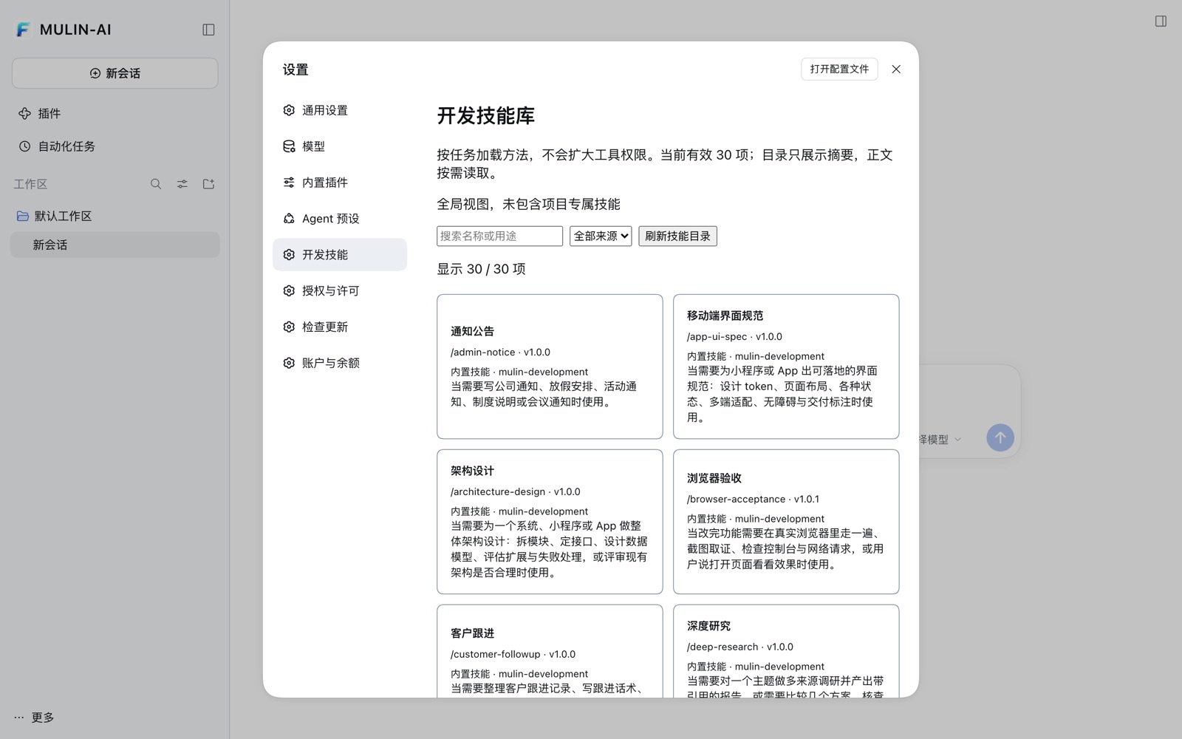Screen dimensions: 1182x739
Task: Select the 默认工作区 folder
Action: (x=115, y=216)
